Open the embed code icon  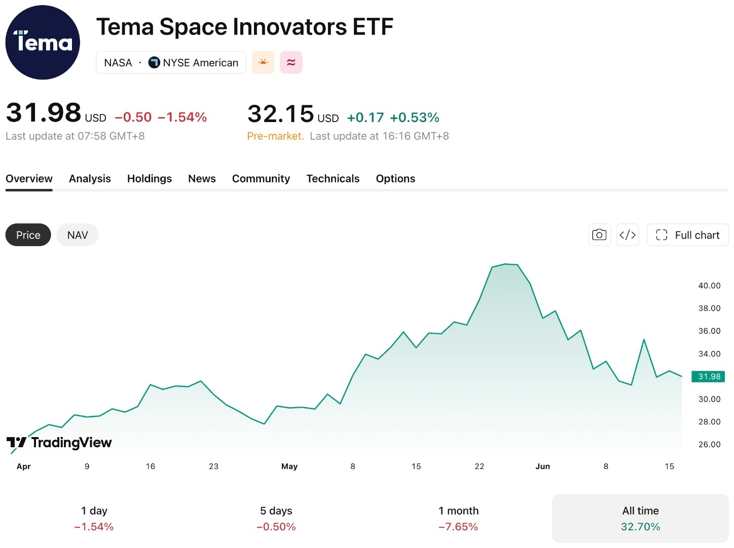(x=628, y=235)
